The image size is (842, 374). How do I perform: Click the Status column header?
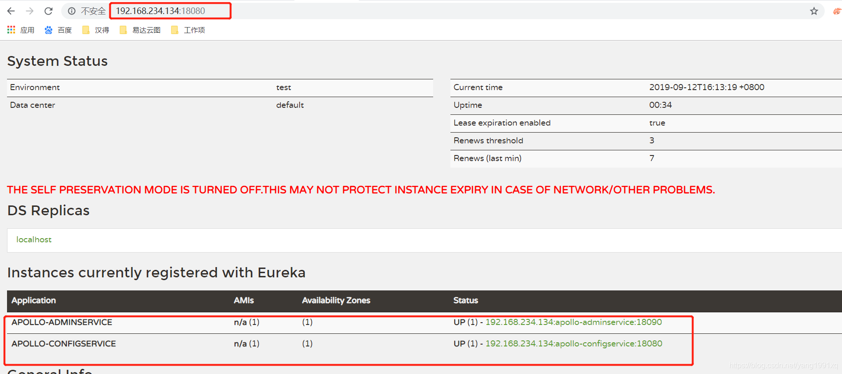(x=465, y=300)
